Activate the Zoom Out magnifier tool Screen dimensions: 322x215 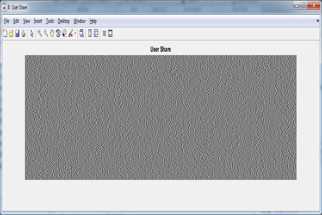coord(46,33)
